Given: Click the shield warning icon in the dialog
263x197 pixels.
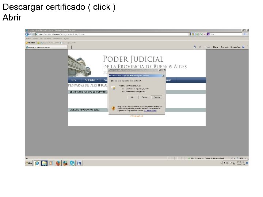Looking at the screenshot, I should coord(113,108).
